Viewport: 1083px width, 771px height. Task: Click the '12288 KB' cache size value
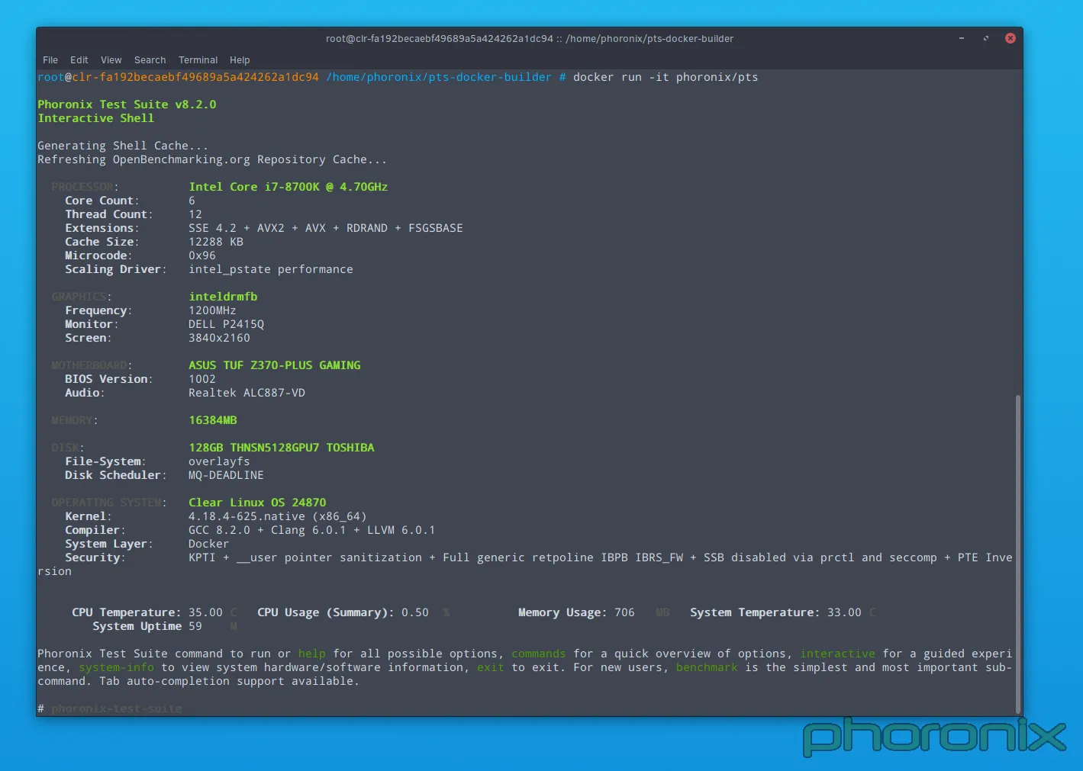click(216, 242)
